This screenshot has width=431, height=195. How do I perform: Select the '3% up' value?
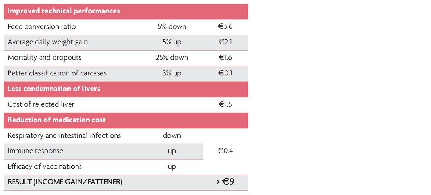(x=172, y=73)
